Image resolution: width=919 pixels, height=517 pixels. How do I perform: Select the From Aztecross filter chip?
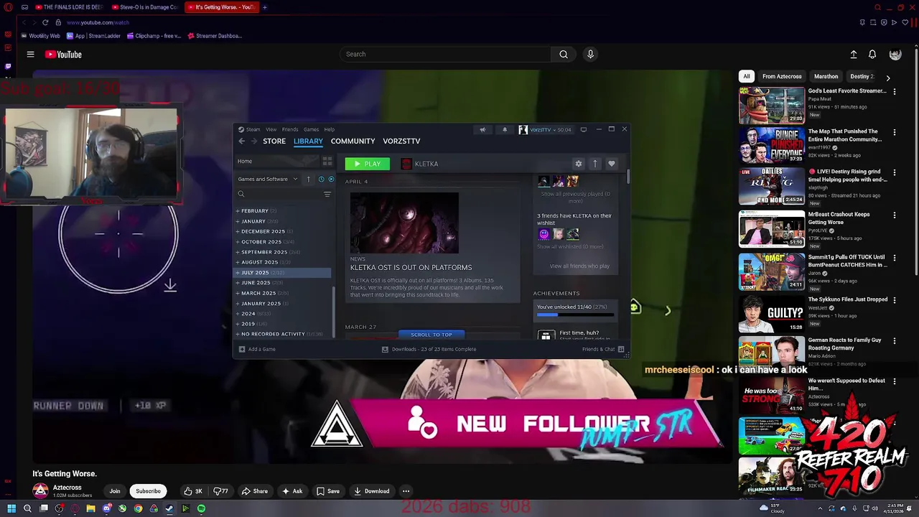point(782,76)
